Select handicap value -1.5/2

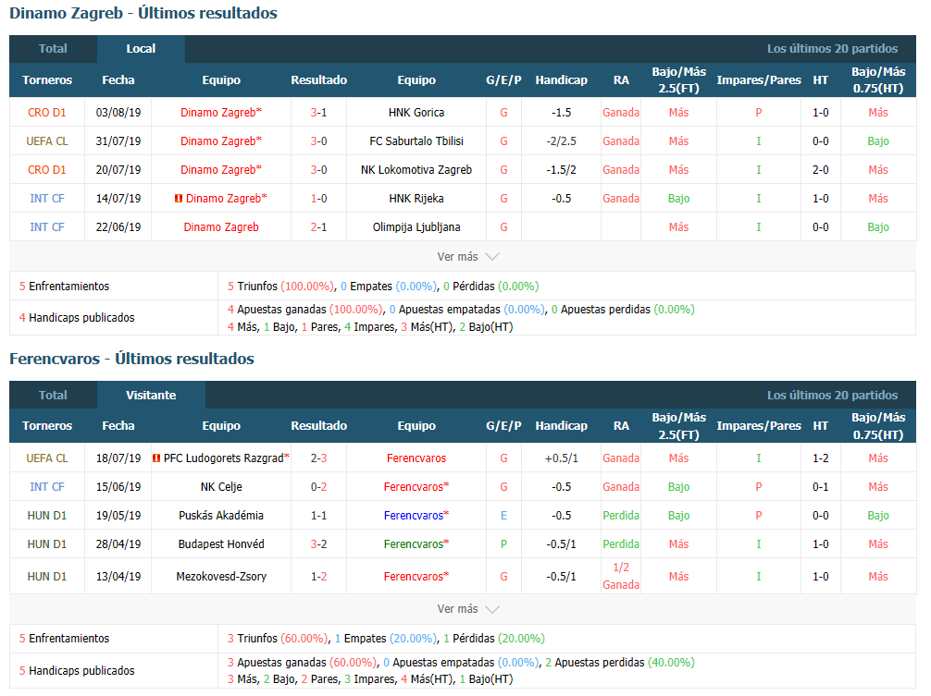point(561,169)
